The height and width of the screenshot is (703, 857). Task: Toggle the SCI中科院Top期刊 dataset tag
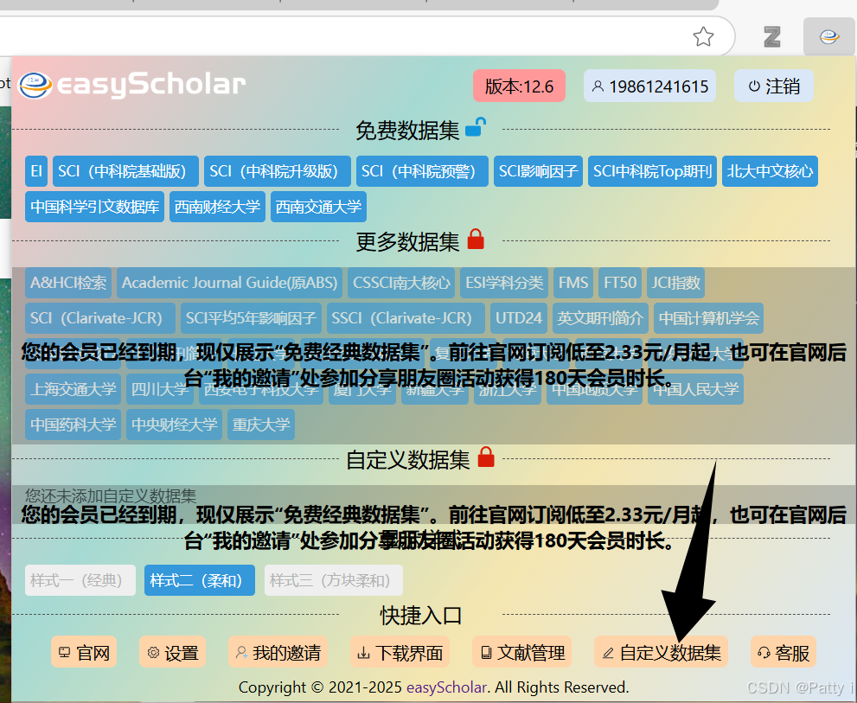tap(653, 171)
